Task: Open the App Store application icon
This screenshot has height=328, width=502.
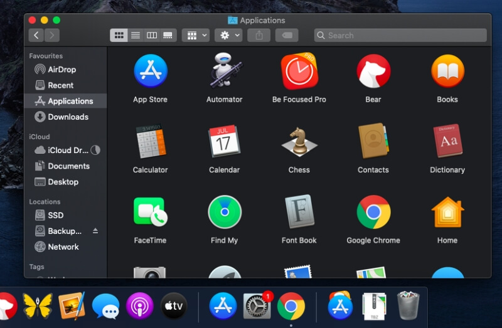Action: coord(150,71)
